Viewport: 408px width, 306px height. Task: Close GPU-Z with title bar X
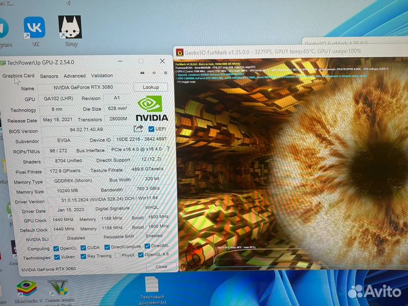click(162, 61)
